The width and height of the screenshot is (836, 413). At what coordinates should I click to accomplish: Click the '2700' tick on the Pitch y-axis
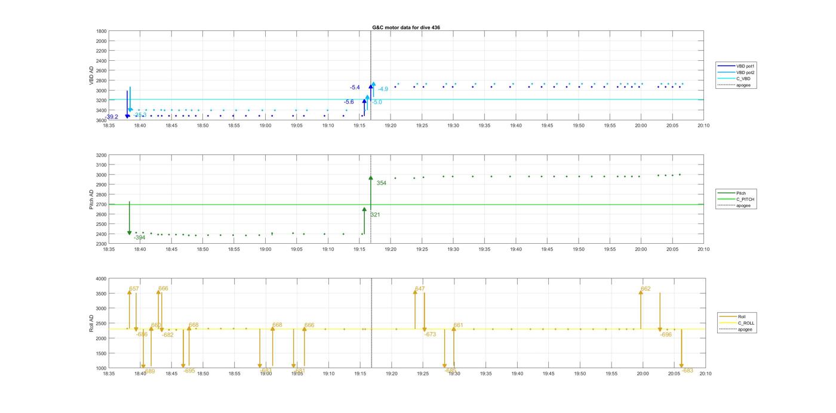(x=102, y=204)
